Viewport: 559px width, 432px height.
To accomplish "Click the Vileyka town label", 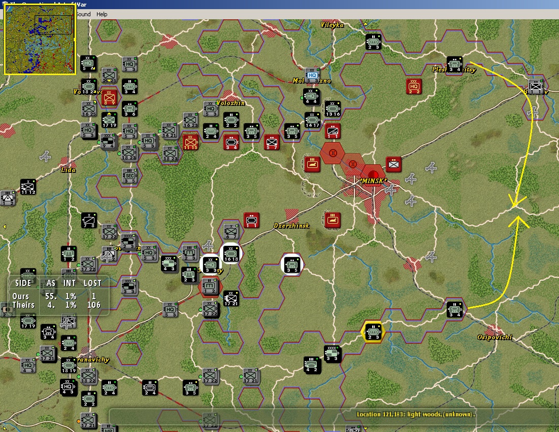I will (332, 25).
